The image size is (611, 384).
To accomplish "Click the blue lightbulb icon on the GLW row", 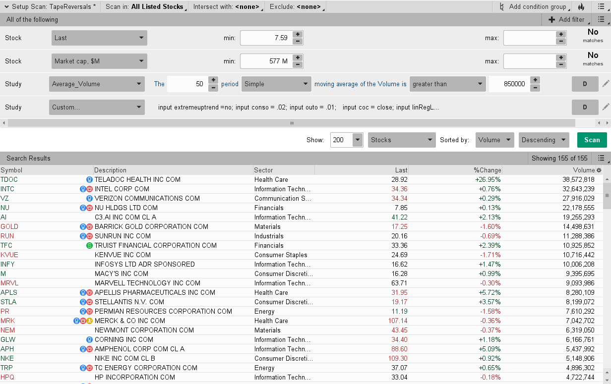I will click(x=90, y=339).
